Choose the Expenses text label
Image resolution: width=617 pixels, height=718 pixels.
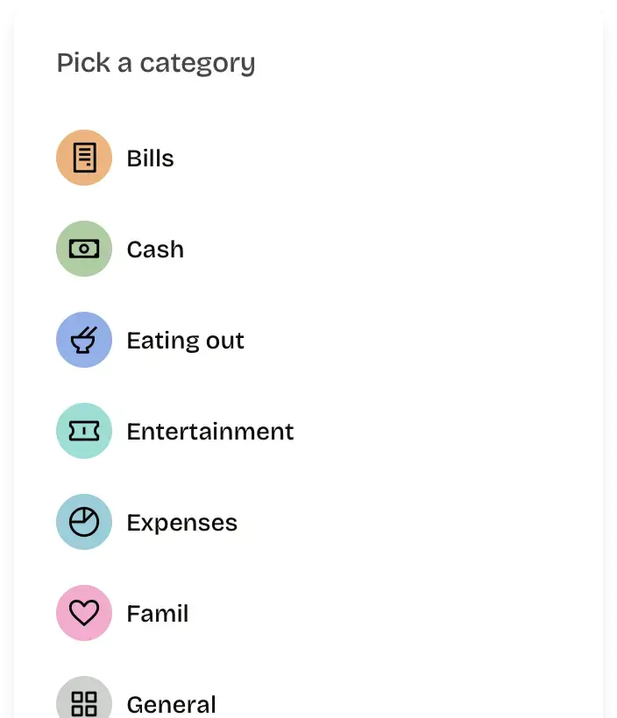point(182,523)
